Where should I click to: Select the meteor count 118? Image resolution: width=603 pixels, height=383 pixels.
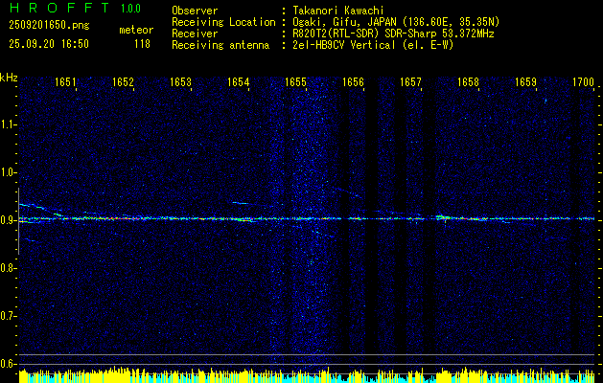click(x=142, y=44)
